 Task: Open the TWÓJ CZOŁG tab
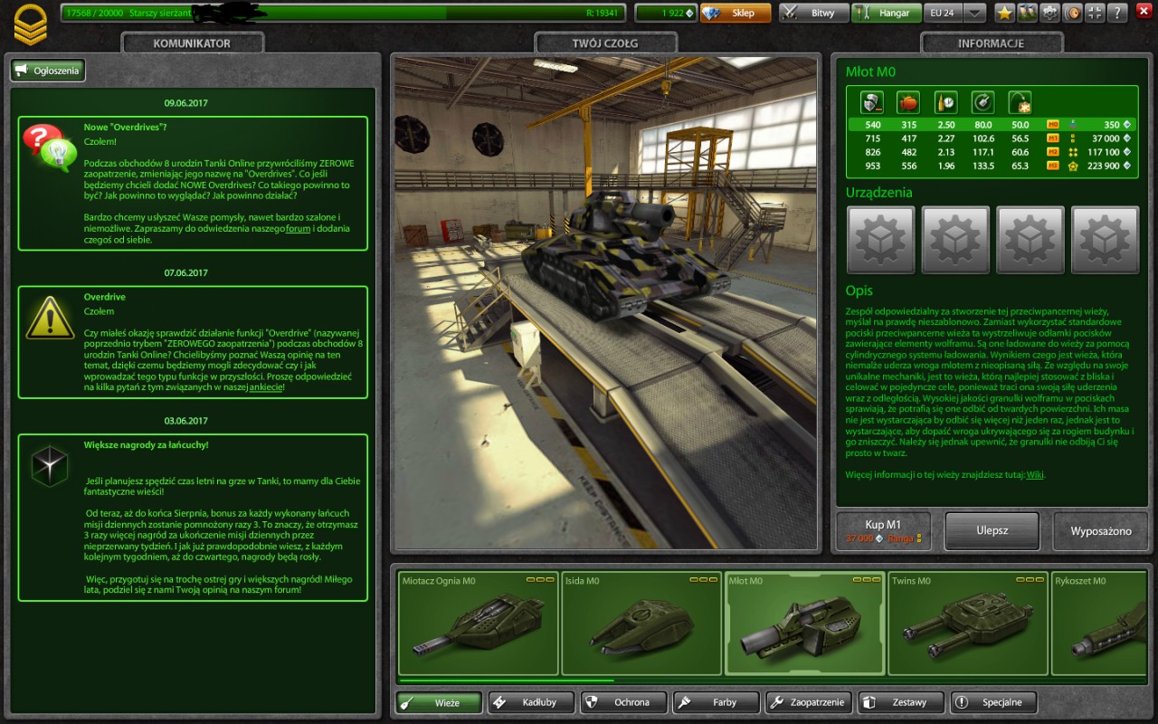click(605, 43)
